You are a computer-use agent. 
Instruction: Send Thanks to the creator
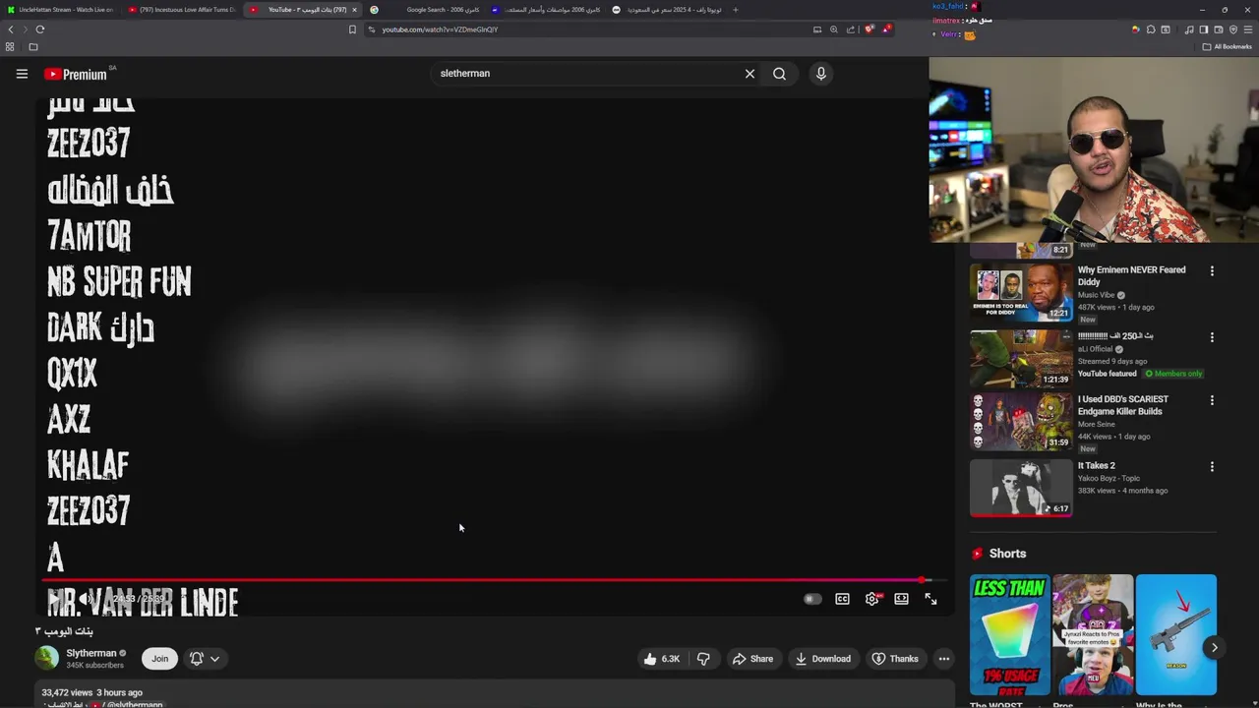coord(895,659)
